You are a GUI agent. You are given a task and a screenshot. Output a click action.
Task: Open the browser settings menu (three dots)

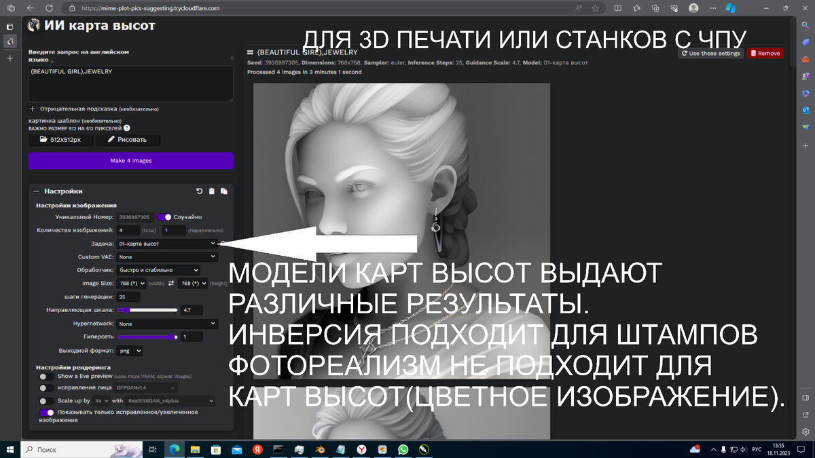(x=712, y=8)
